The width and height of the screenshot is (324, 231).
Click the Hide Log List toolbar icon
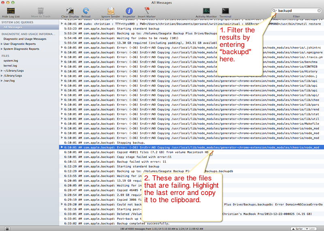pos(11,11)
